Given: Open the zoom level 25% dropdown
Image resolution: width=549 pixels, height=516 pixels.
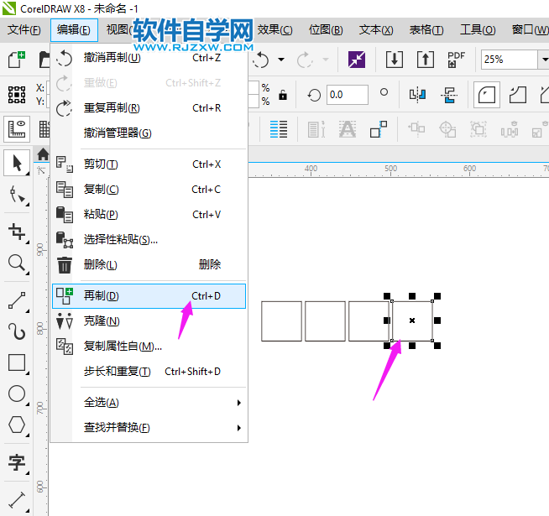Looking at the screenshot, I should point(545,60).
